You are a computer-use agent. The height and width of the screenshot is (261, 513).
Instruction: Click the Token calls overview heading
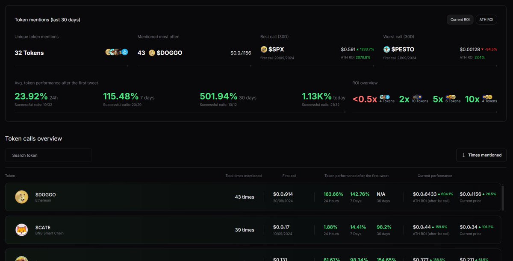(33, 138)
